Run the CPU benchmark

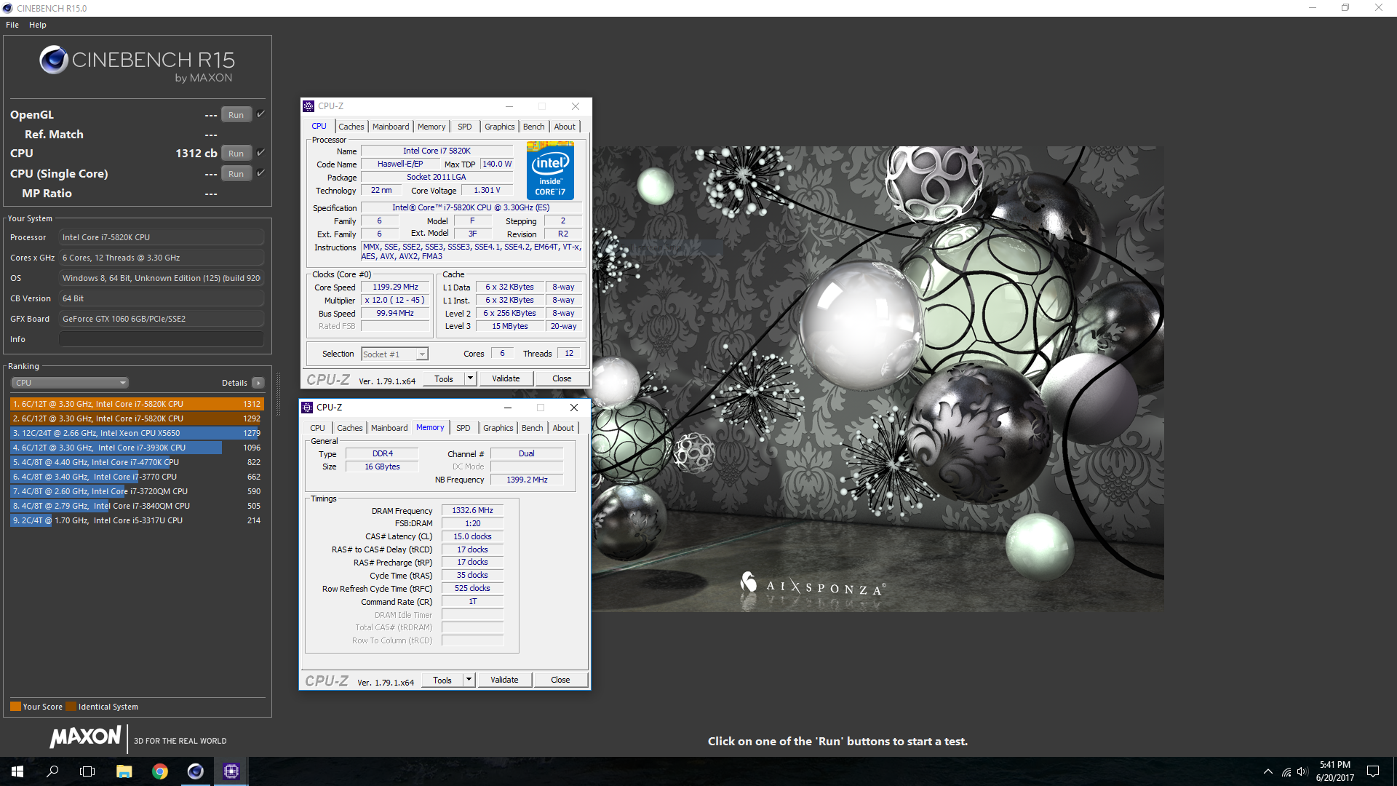236,153
